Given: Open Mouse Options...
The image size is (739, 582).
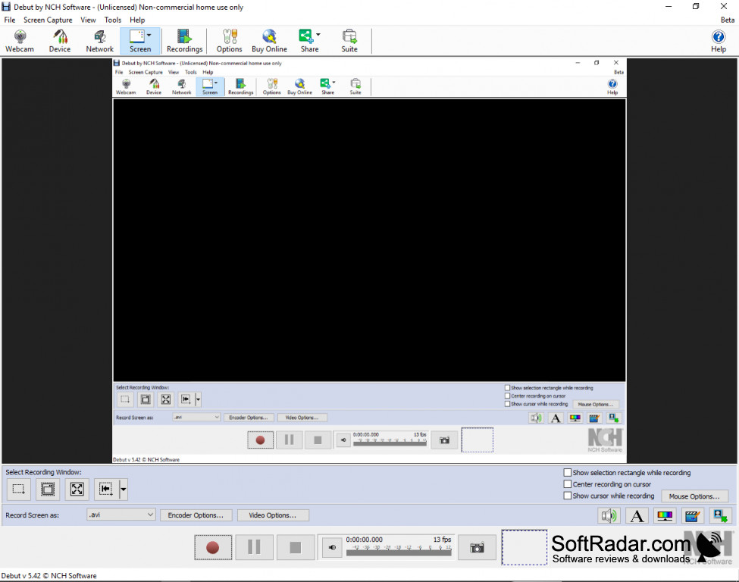Looking at the screenshot, I should pyautogui.click(x=694, y=496).
